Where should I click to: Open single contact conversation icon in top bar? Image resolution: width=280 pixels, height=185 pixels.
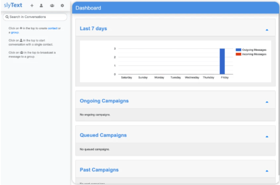pos(41,6)
